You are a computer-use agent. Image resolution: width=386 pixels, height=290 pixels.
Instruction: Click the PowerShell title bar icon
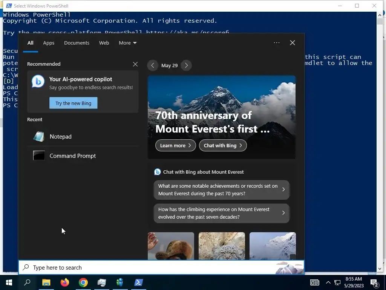pos(9,6)
